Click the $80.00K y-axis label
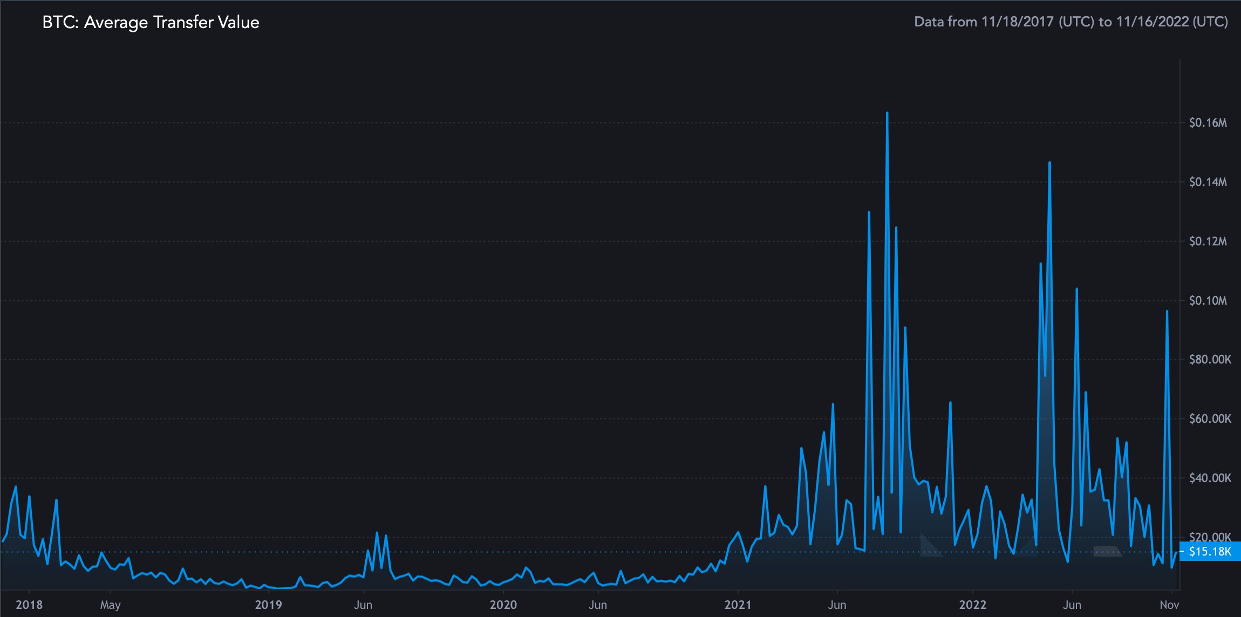 click(x=1210, y=359)
